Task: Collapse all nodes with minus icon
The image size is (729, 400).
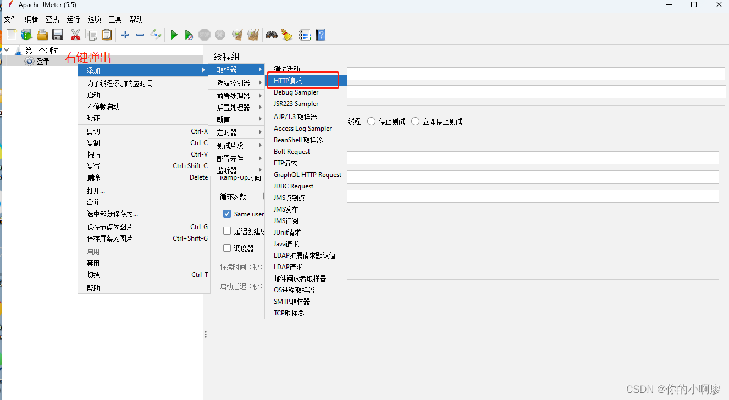Action: pyautogui.click(x=140, y=35)
